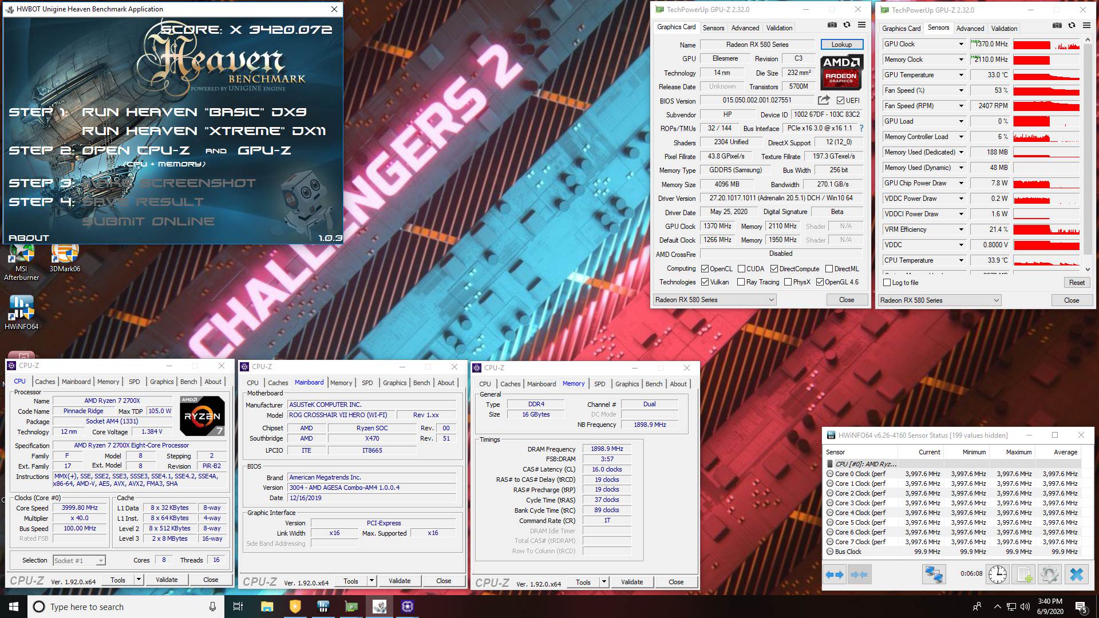Open the GPU Temperature sensor dropdown arrow
Image resolution: width=1099 pixels, height=618 pixels.
pyautogui.click(x=961, y=75)
